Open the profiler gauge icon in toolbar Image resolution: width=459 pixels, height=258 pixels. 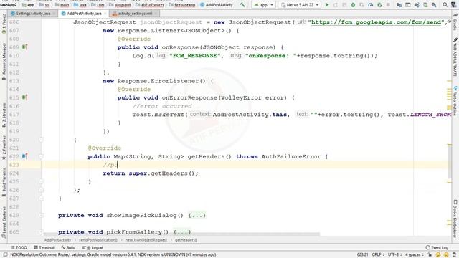click(371, 5)
